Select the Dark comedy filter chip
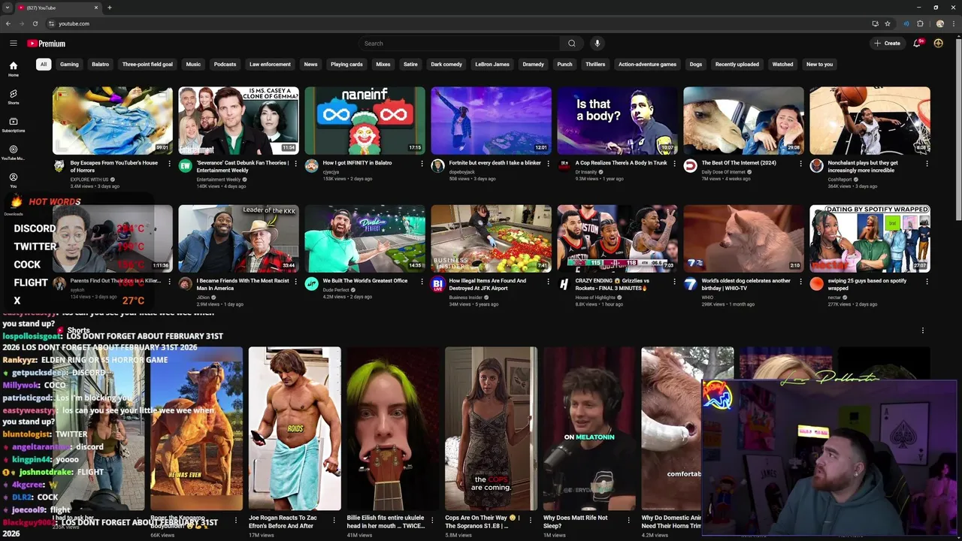Viewport: 962px width, 541px height. click(x=446, y=65)
